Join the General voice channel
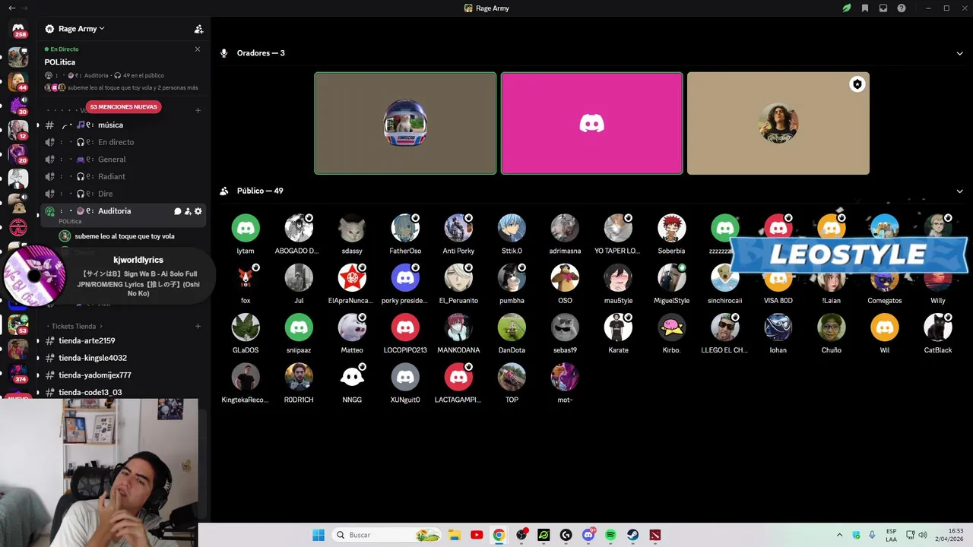This screenshot has width=973, height=547. [x=122, y=160]
